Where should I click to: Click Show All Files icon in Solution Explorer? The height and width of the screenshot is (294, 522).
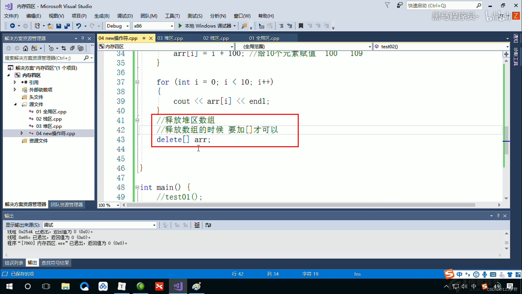click(81, 48)
